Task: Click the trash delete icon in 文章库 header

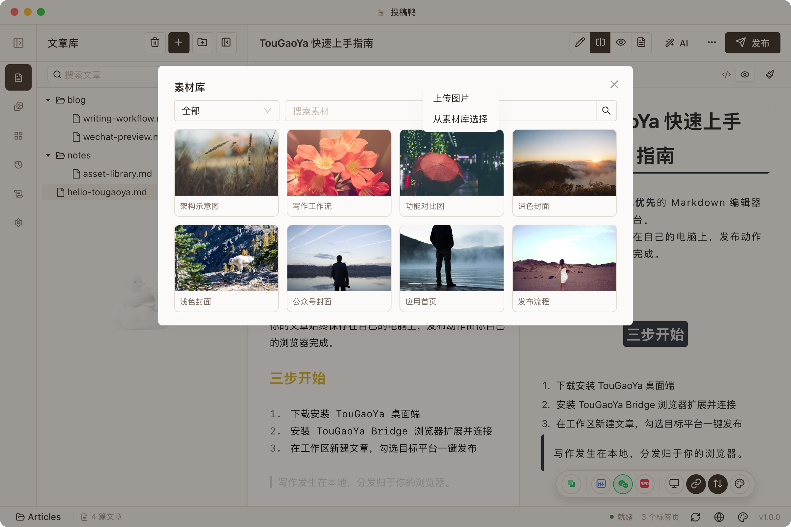Action: click(155, 43)
